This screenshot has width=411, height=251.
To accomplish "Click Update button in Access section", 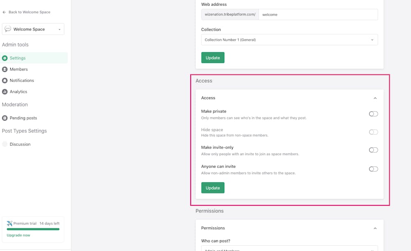I will [212, 188].
